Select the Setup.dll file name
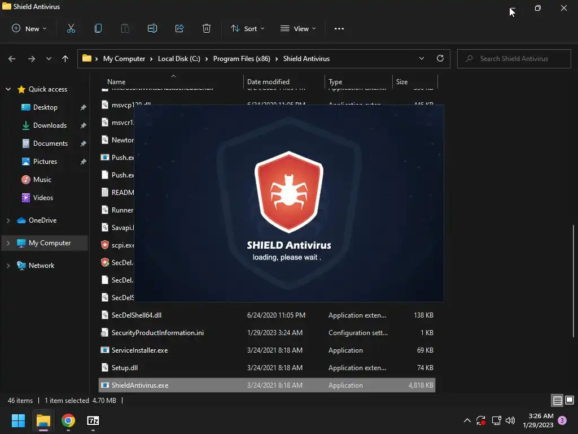This screenshot has height=434, width=578. [125, 367]
